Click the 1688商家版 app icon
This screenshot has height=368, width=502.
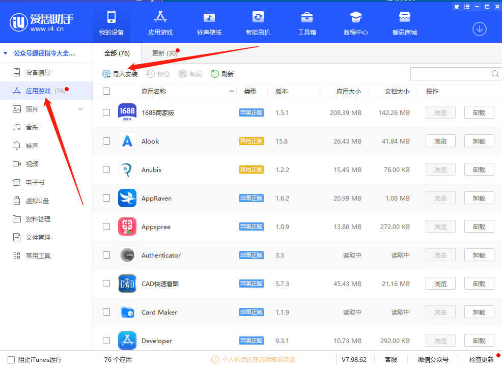(127, 112)
